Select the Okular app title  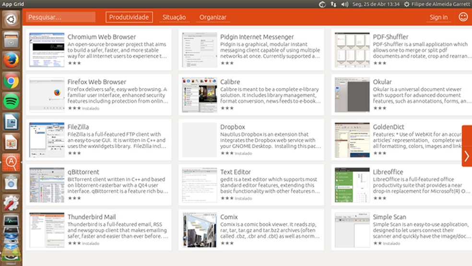(382, 82)
